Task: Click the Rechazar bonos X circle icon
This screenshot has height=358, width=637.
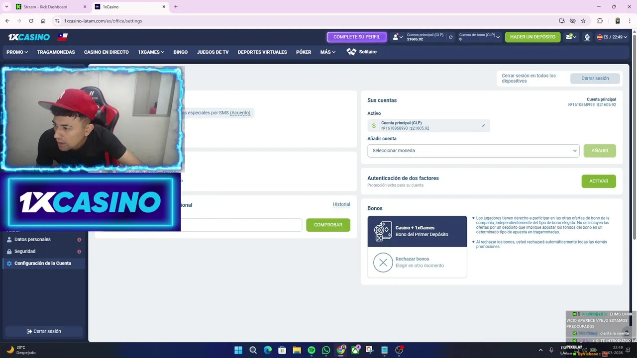Action: [x=383, y=263]
